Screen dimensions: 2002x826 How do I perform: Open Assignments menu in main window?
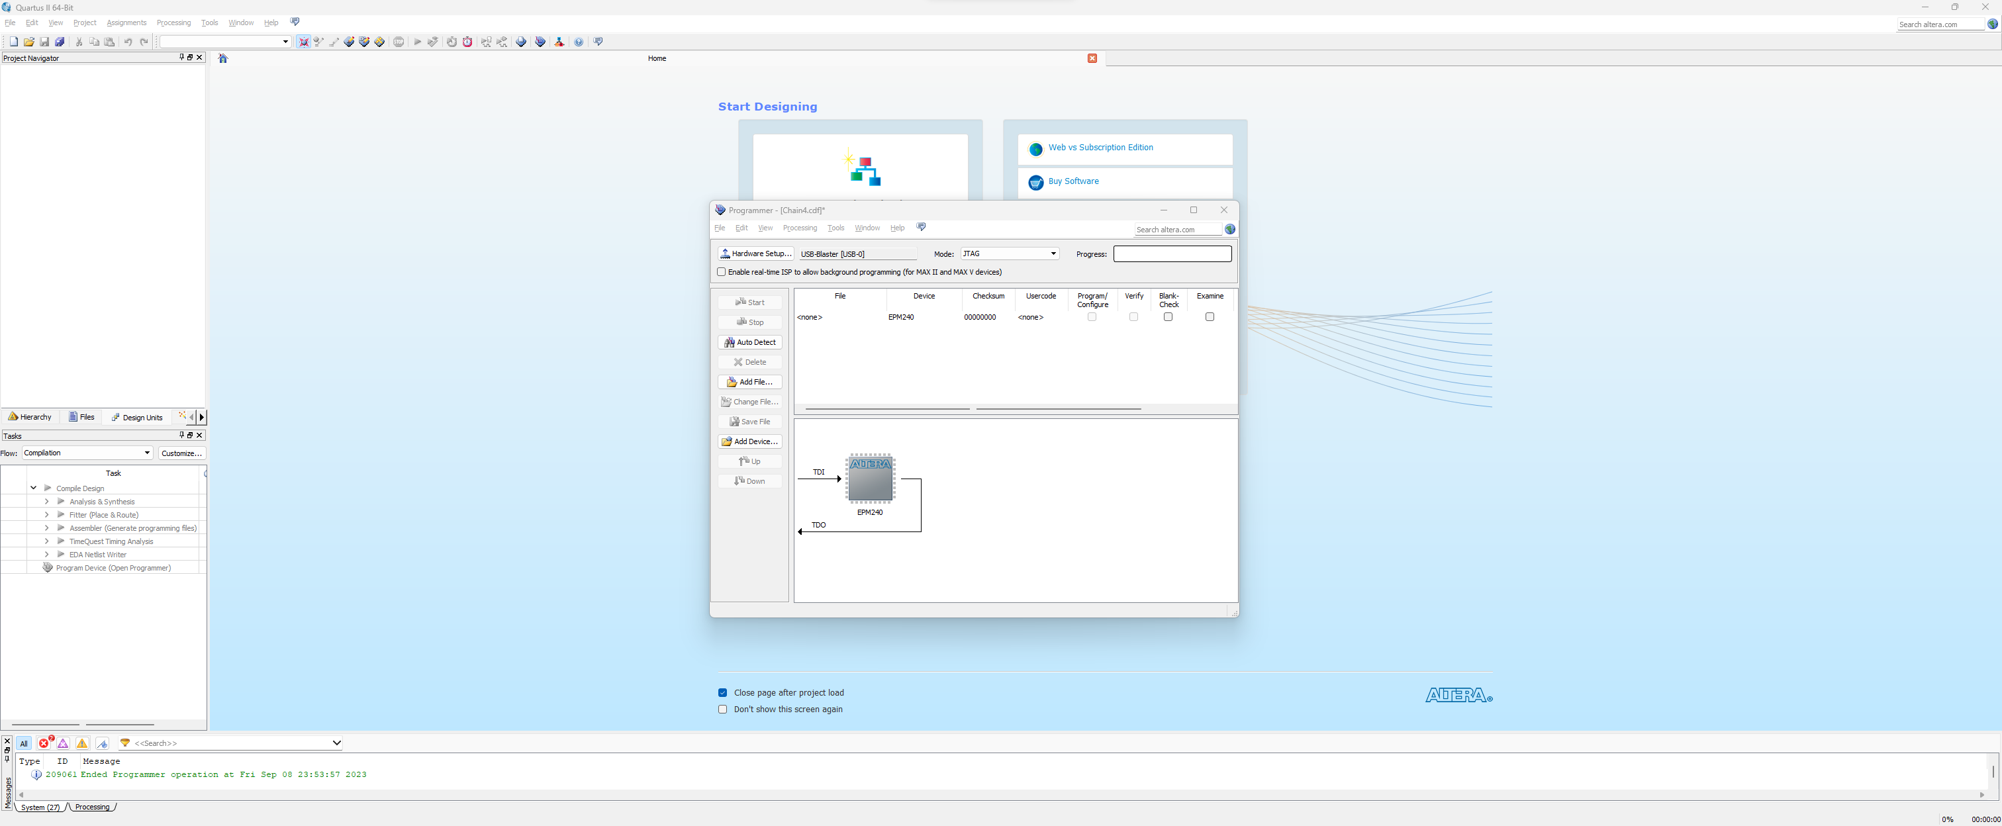(126, 23)
